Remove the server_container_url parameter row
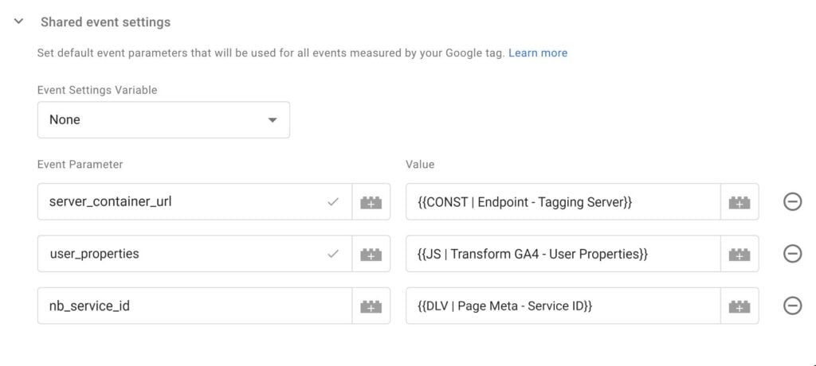 click(792, 202)
